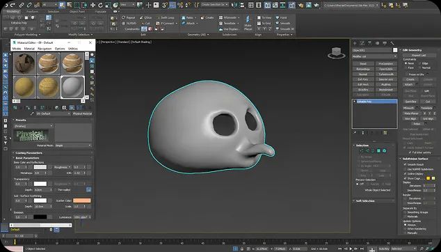Select Always update option radio button
Screen dimensions: 441x252
[406, 225]
